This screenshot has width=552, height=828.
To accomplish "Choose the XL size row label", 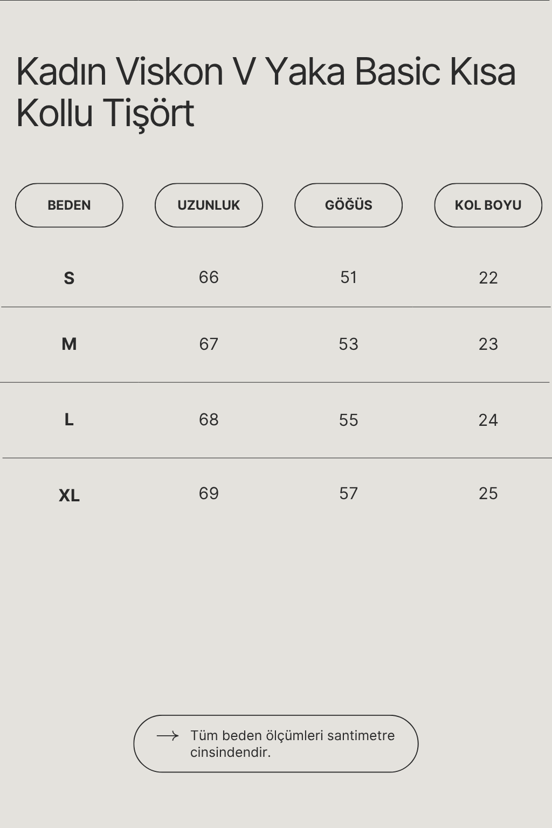I will click(69, 495).
